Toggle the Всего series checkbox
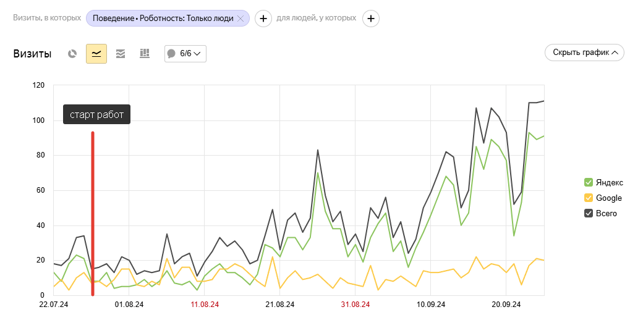The height and width of the screenshot is (320, 630). pos(589,214)
